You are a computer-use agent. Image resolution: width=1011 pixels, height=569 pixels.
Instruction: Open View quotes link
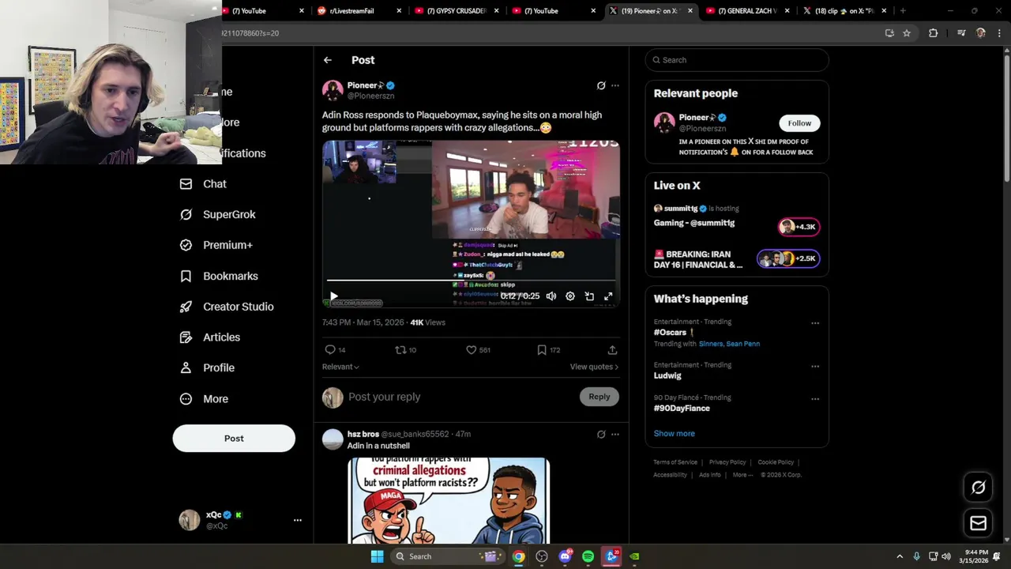click(x=594, y=367)
